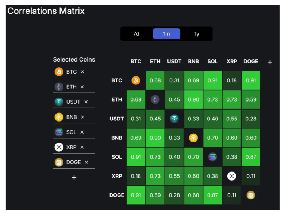Switch to the 1y timeframe tab

197,34
